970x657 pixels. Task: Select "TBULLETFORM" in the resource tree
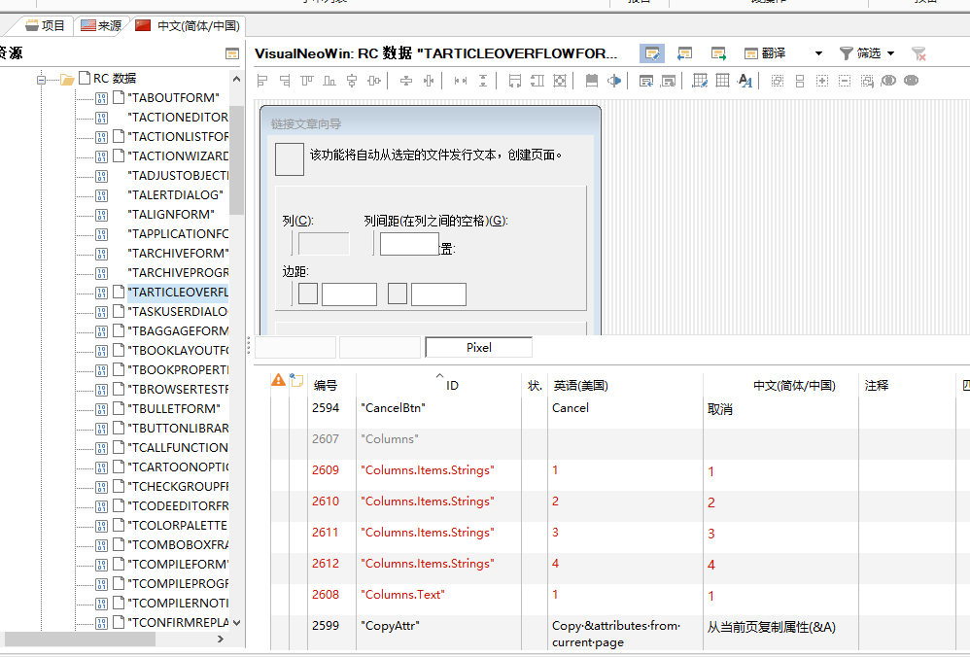(x=174, y=409)
